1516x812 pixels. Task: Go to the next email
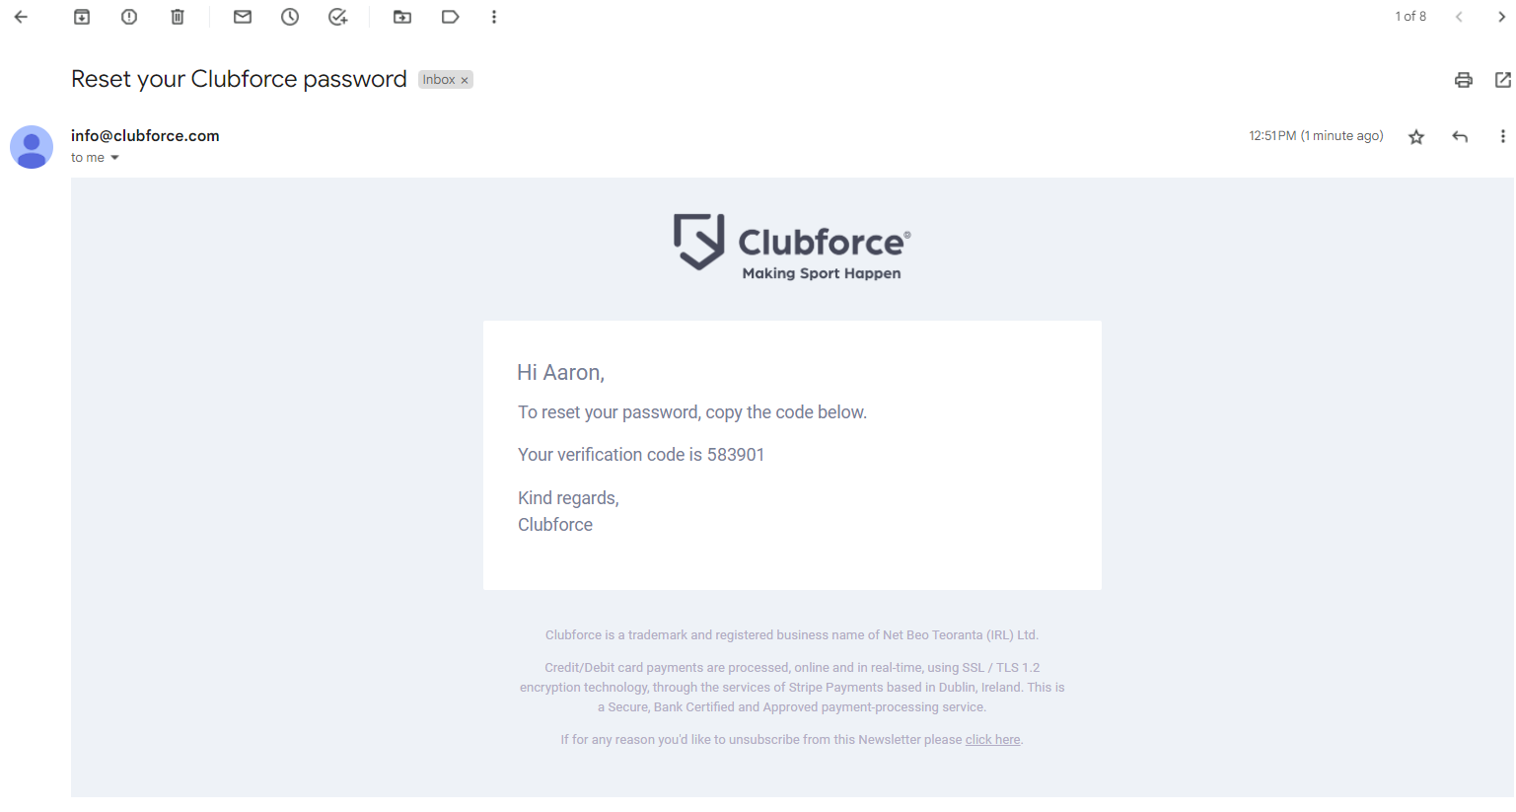(1501, 17)
